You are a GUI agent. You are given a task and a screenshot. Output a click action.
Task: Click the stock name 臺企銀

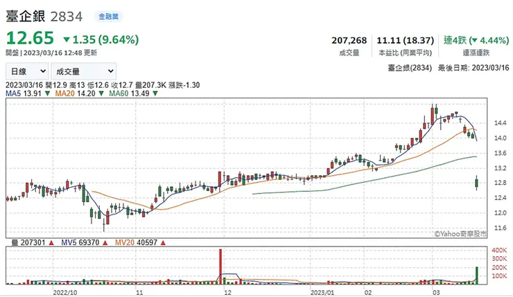tap(26, 17)
